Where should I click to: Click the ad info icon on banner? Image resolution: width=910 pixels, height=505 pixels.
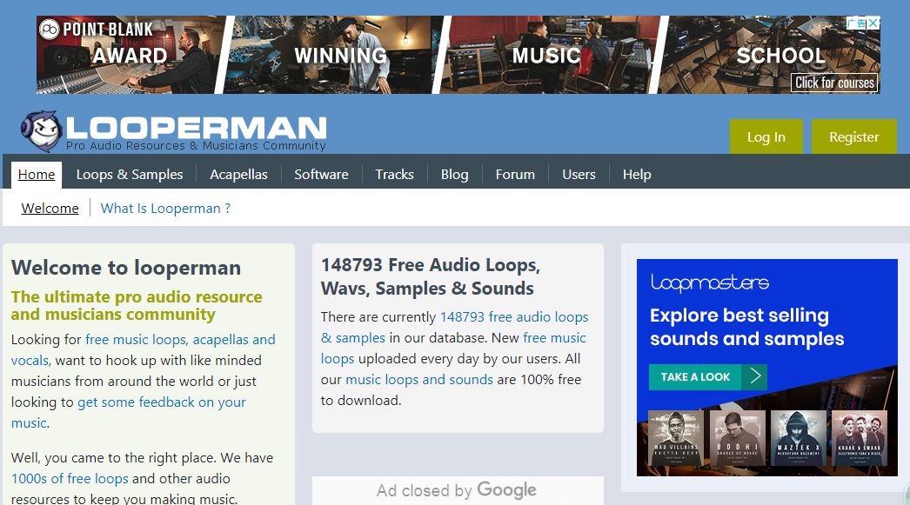pos(857,23)
